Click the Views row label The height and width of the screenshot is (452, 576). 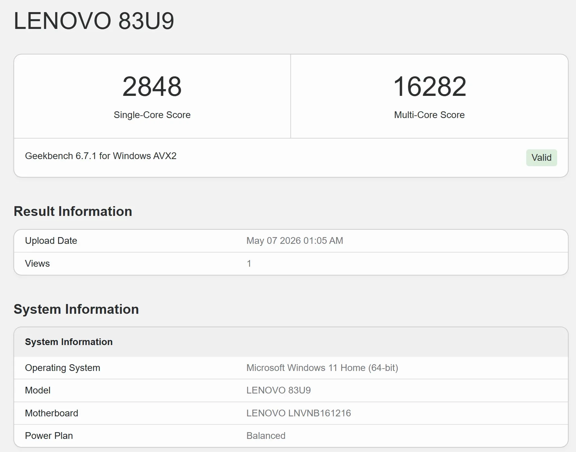click(x=37, y=264)
